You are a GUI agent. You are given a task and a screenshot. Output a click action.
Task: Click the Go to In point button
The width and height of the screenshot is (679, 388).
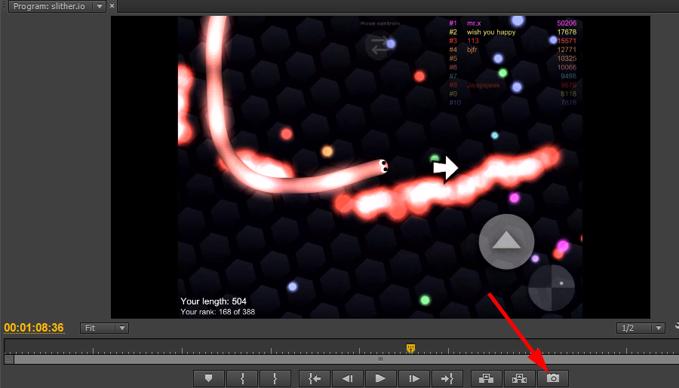(x=315, y=379)
